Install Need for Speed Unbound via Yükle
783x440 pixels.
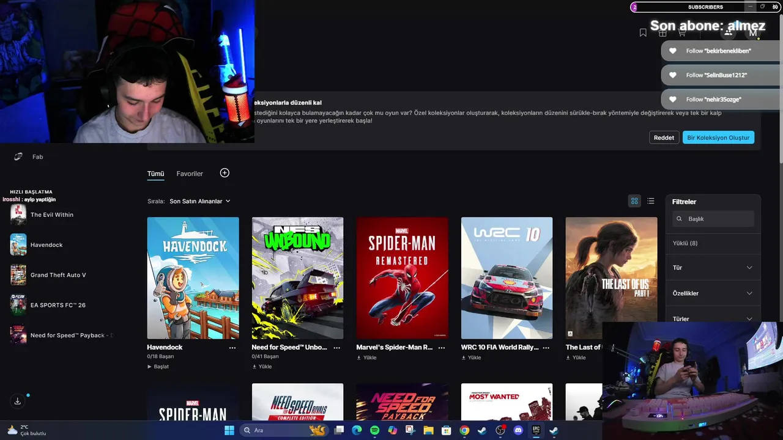(262, 367)
